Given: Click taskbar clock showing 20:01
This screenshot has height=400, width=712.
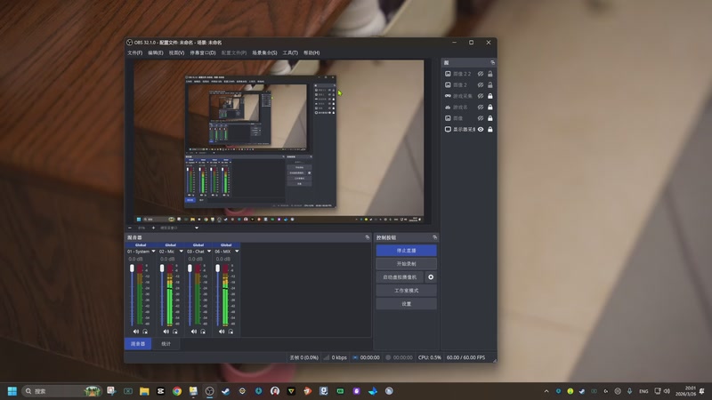Looking at the screenshot, I should click(685, 391).
